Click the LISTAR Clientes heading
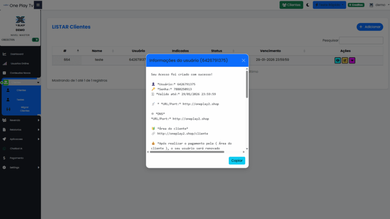 (71, 27)
